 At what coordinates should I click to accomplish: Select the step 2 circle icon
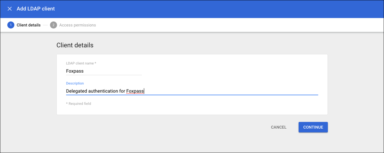pos(53,25)
